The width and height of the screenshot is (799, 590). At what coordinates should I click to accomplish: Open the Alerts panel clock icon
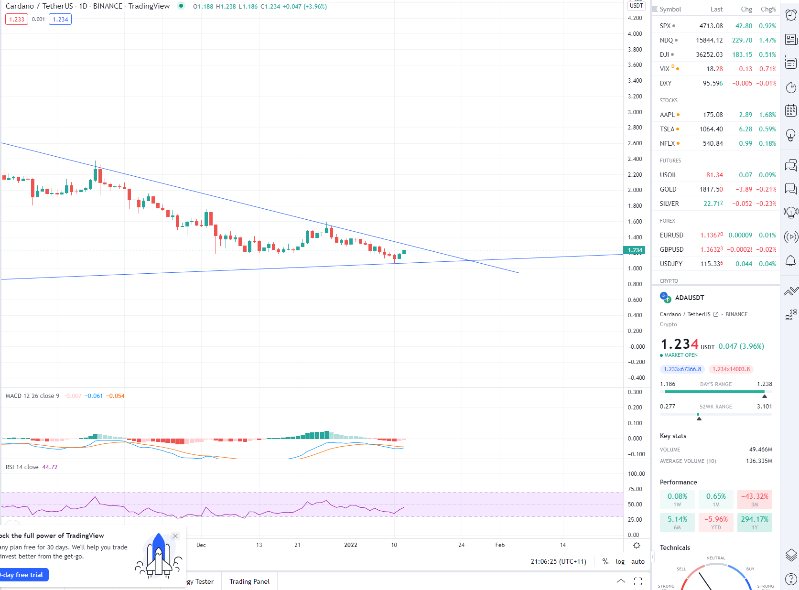point(791,15)
